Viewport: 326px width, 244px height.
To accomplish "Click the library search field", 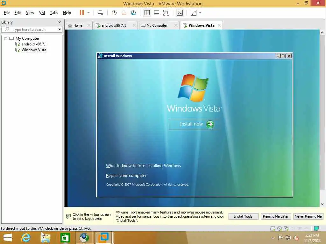I will coord(32,30).
